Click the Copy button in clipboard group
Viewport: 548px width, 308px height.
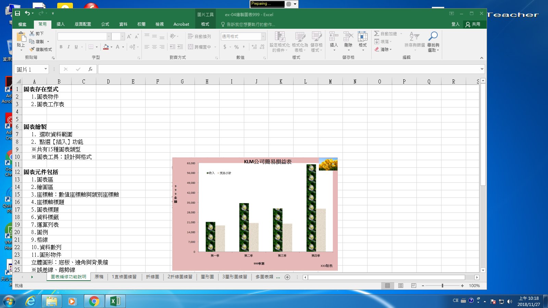tap(37, 41)
